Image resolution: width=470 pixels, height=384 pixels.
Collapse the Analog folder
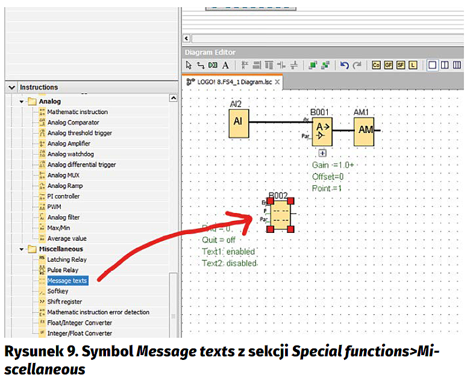(22, 102)
